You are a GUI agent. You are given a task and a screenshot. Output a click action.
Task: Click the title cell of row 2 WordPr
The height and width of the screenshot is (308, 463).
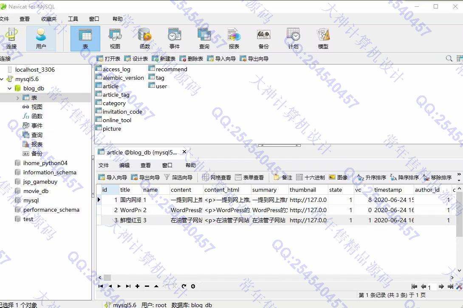130,210
